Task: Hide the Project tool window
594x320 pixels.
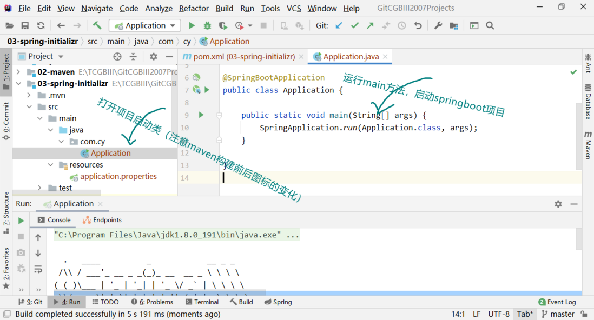Action: pyautogui.click(x=169, y=57)
